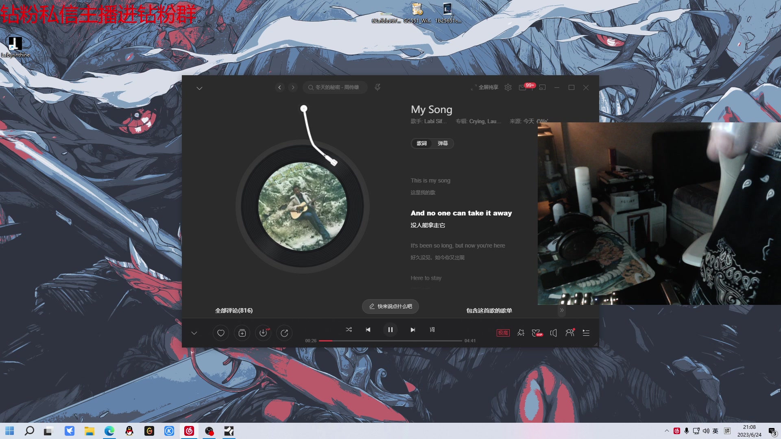This screenshot has height=439, width=781.
Task: Click the voice search microphone icon
Action: [377, 87]
